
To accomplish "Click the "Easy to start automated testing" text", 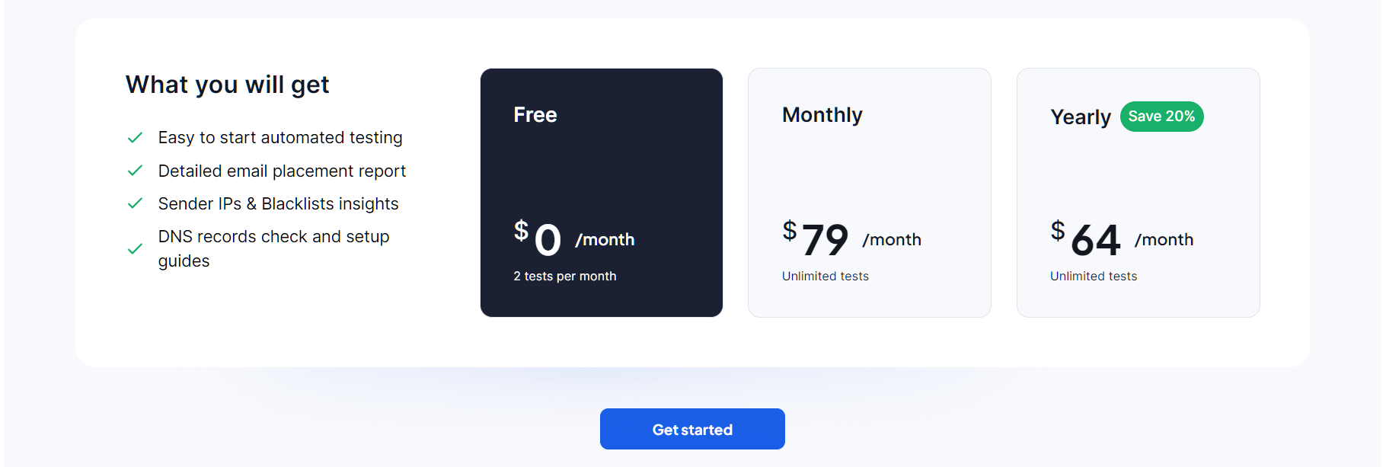I will tap(280, 138).
